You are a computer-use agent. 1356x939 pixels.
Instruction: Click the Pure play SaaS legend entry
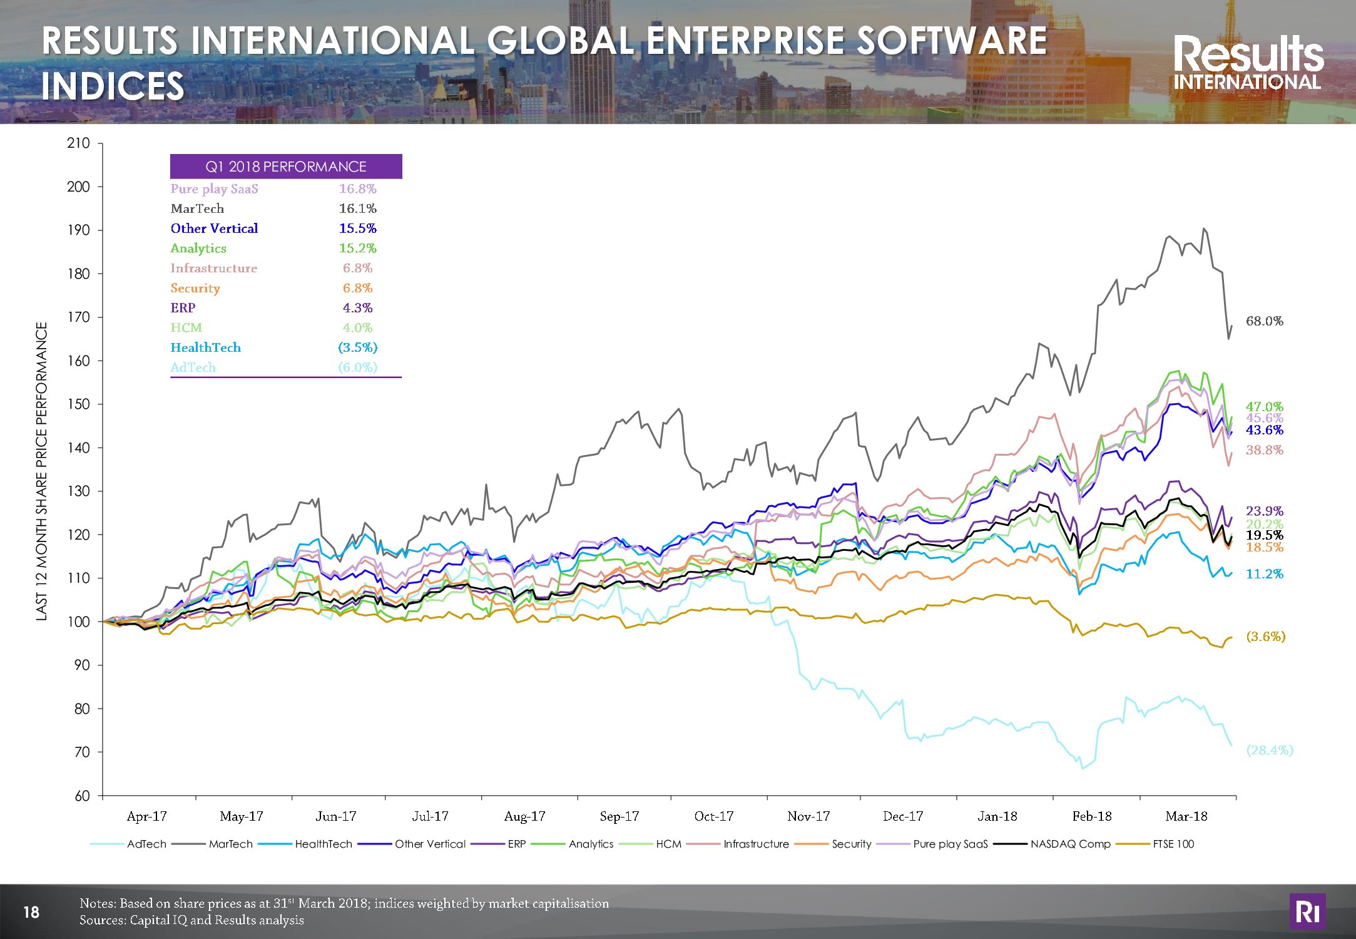click(950, 844)
